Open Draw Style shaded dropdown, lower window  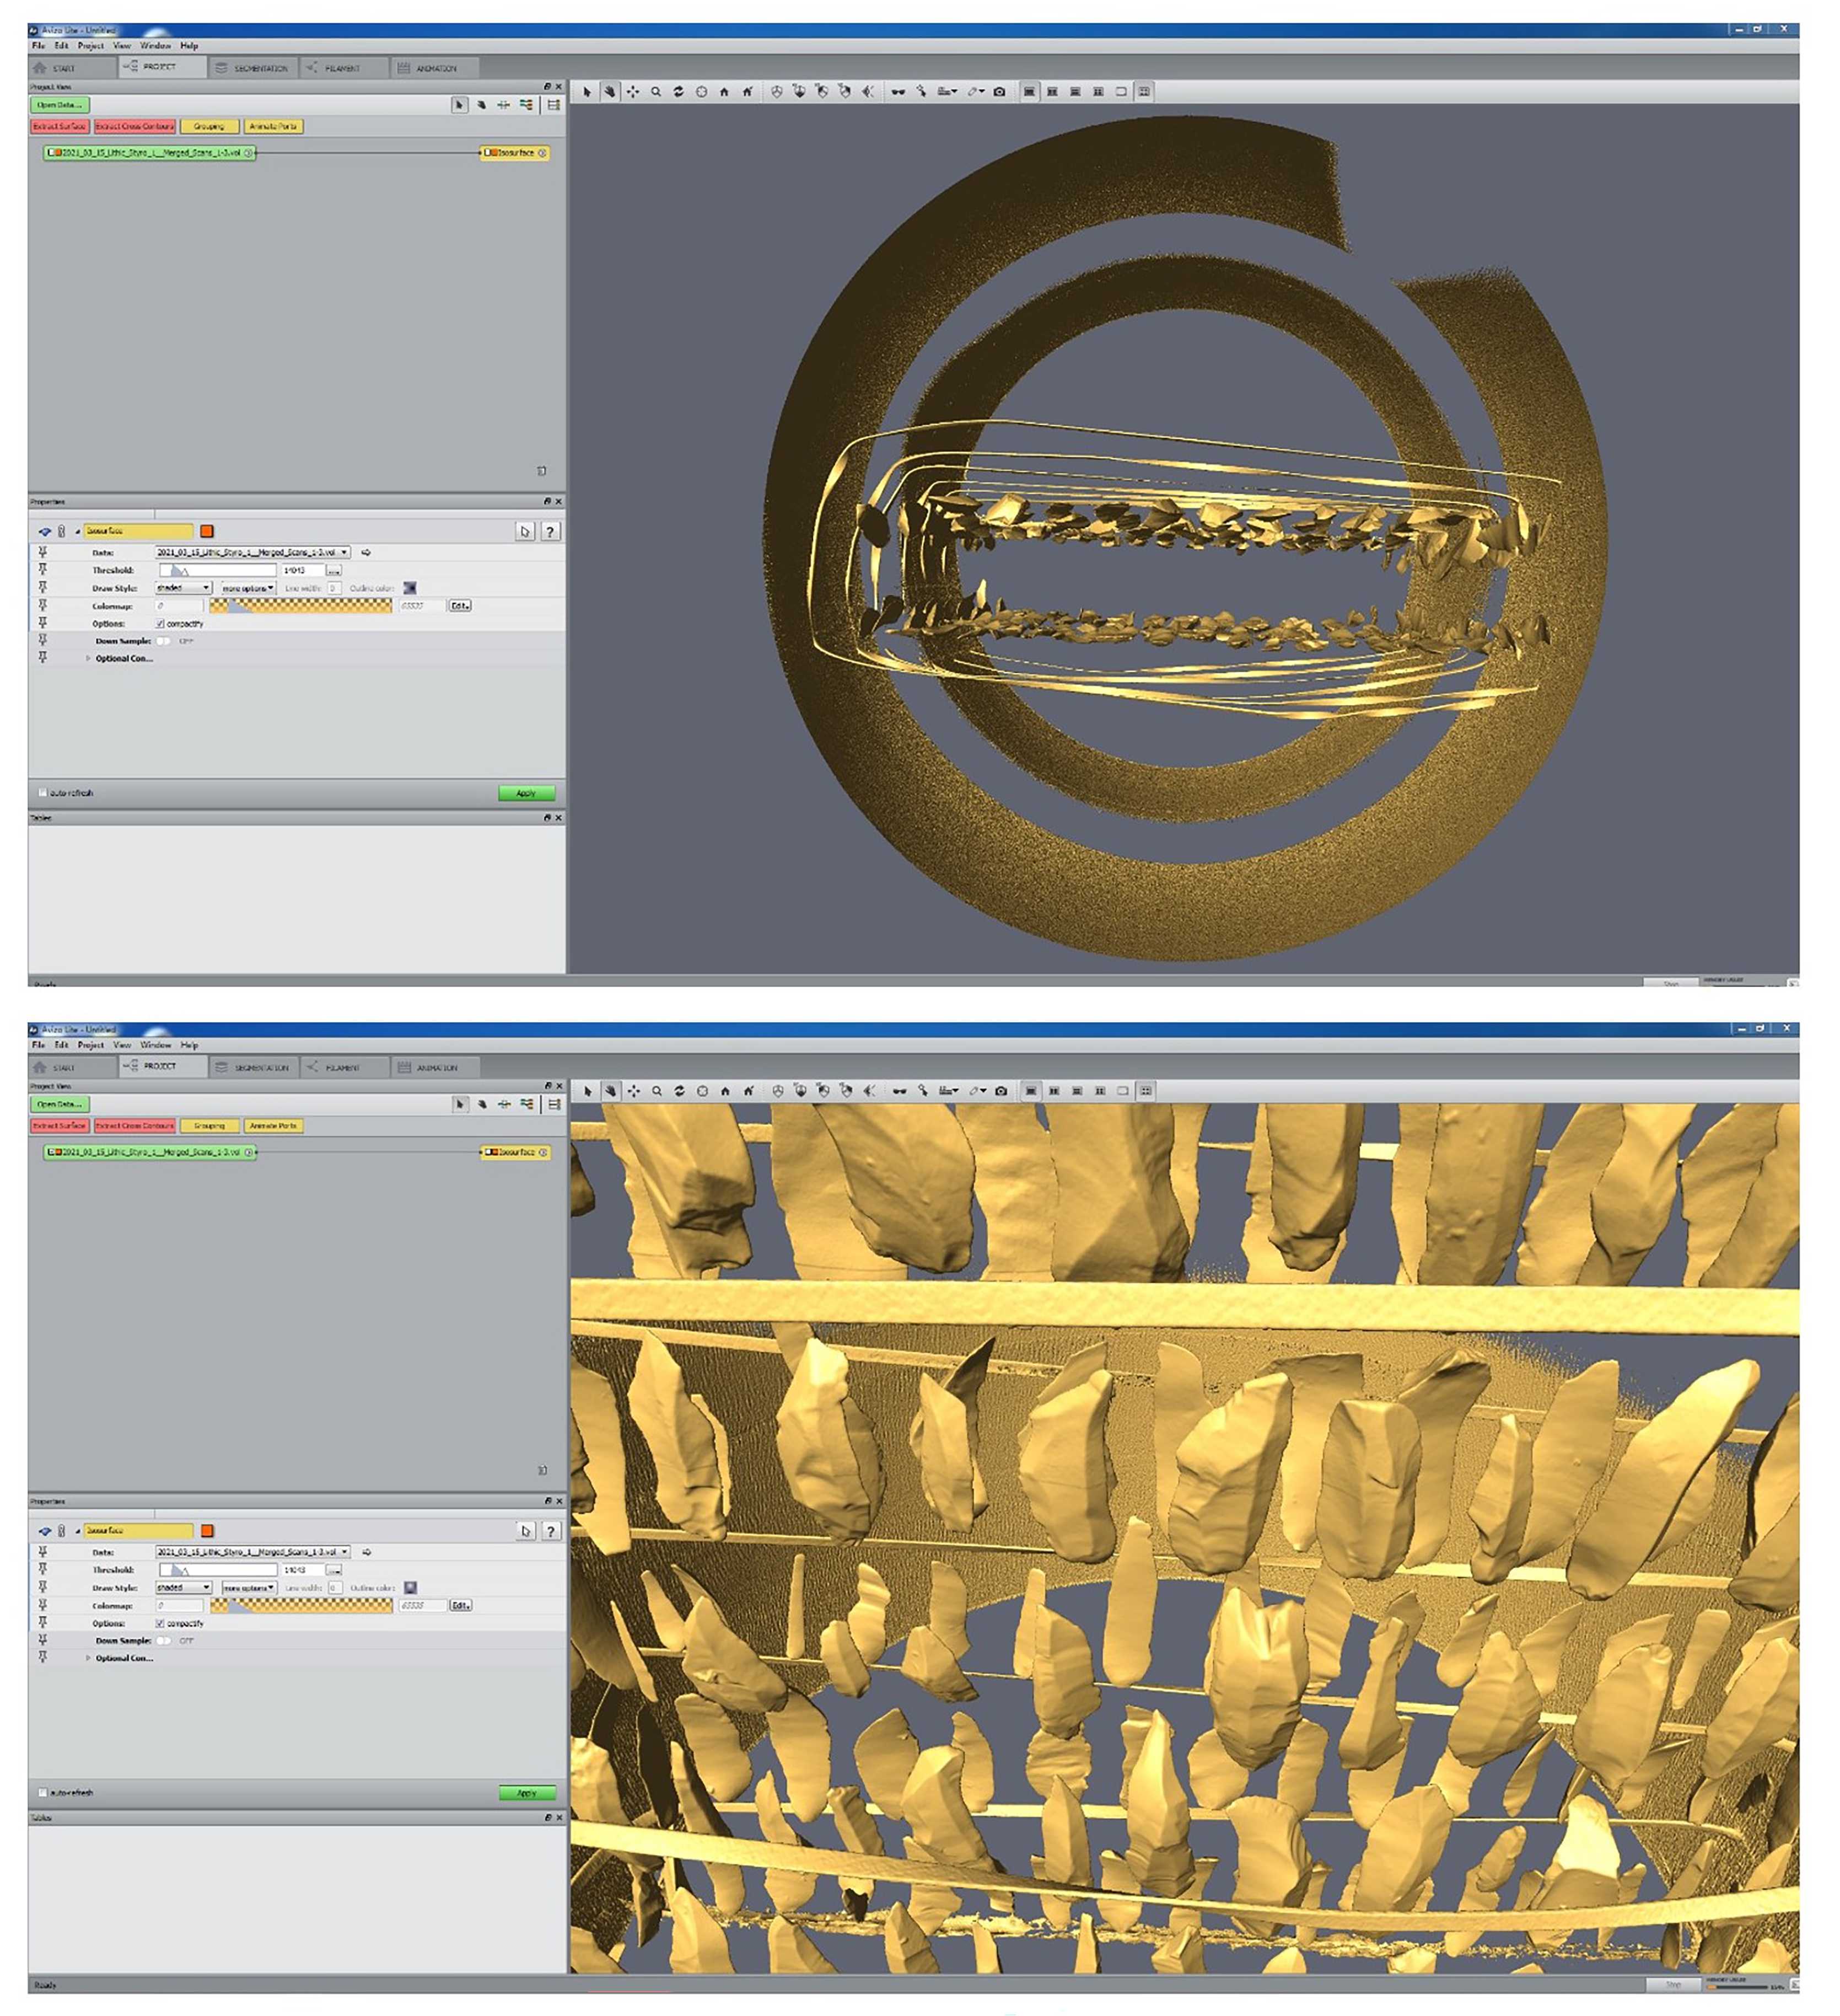point(183,1587)
